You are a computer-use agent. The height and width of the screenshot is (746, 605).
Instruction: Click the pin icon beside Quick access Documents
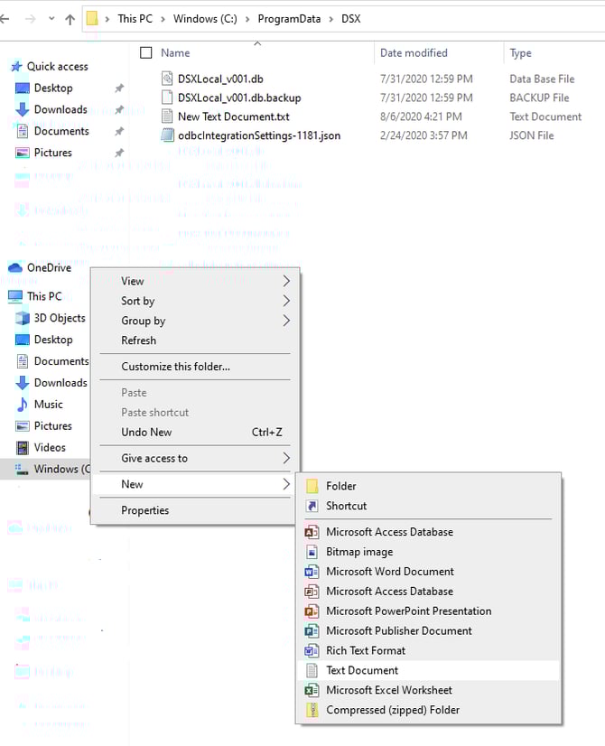119,131
